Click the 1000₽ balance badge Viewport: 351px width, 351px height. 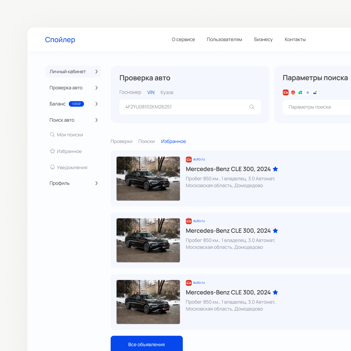point(76,104)
